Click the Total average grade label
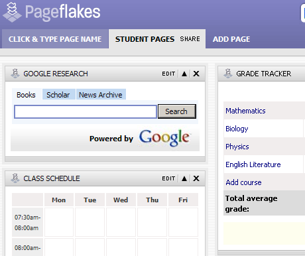305x256 pixels. tap(251, 204)
